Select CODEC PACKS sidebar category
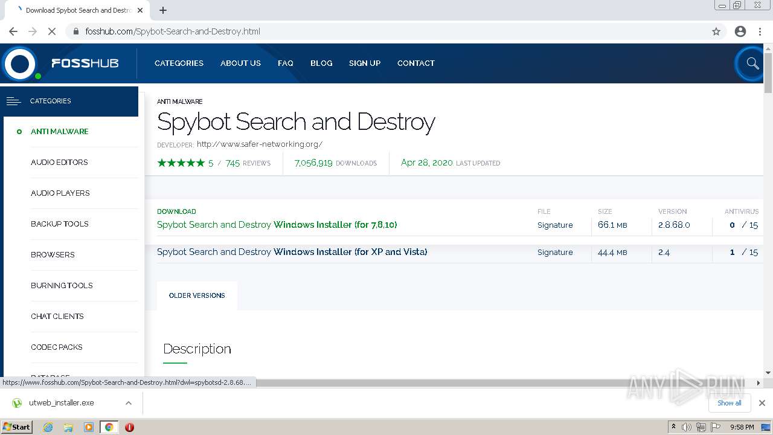773x435 pixels. [x=57, y=347]
